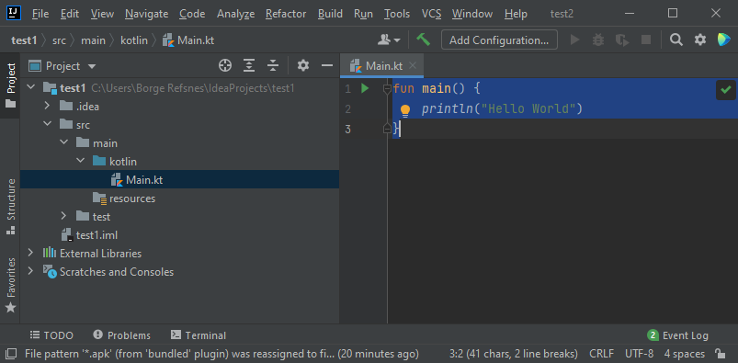Collapse the kotlin folder node
The height and width of the screenshot is (363, 738).
[81, 161]
